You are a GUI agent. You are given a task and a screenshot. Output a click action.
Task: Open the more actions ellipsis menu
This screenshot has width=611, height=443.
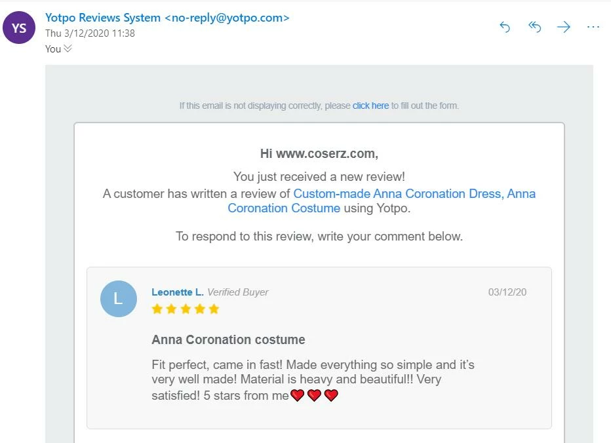click(593, 27)
